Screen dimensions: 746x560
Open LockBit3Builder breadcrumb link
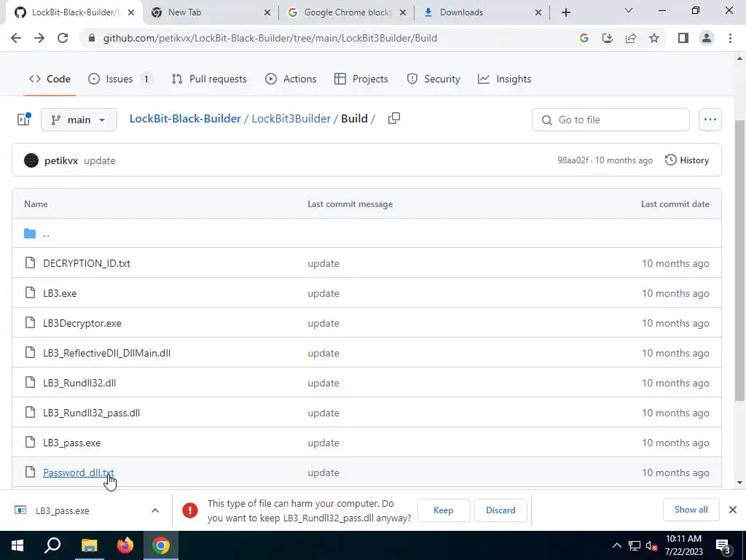[291, 119]
